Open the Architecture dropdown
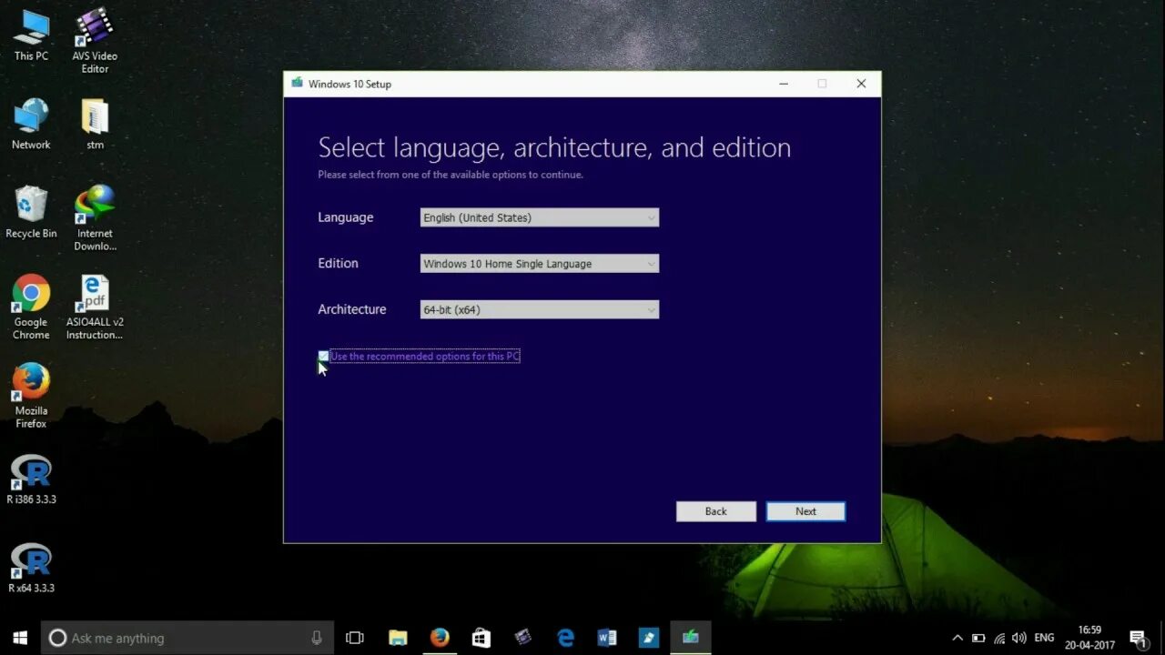This screenshot has width=1165, height=655. coord(539,309)
